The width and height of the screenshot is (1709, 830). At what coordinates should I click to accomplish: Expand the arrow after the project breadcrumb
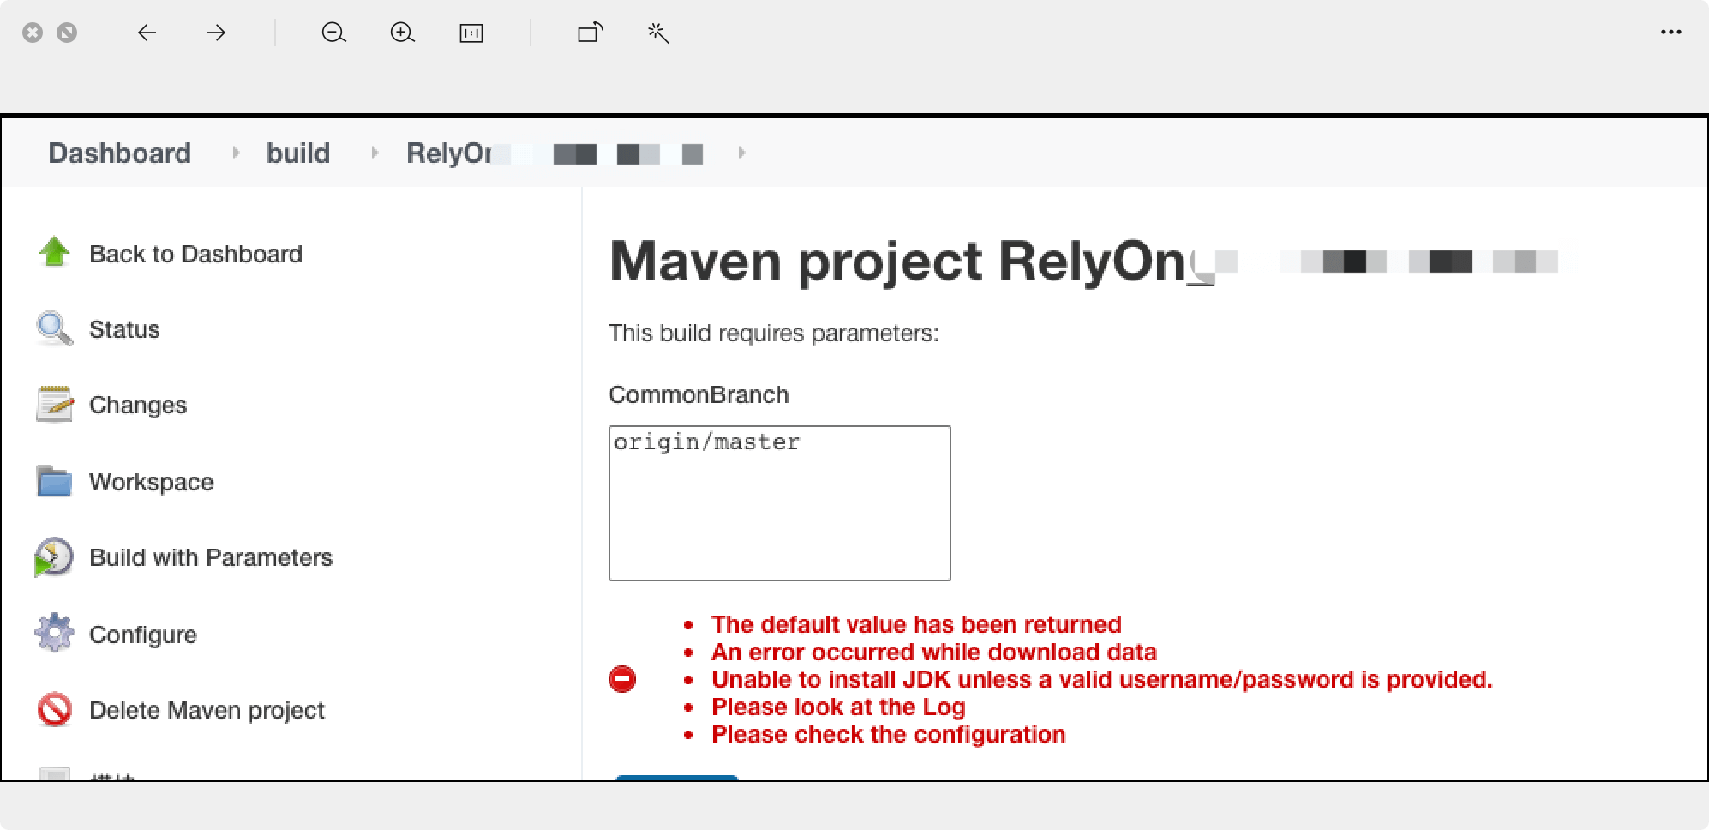(x=741, y=153)
